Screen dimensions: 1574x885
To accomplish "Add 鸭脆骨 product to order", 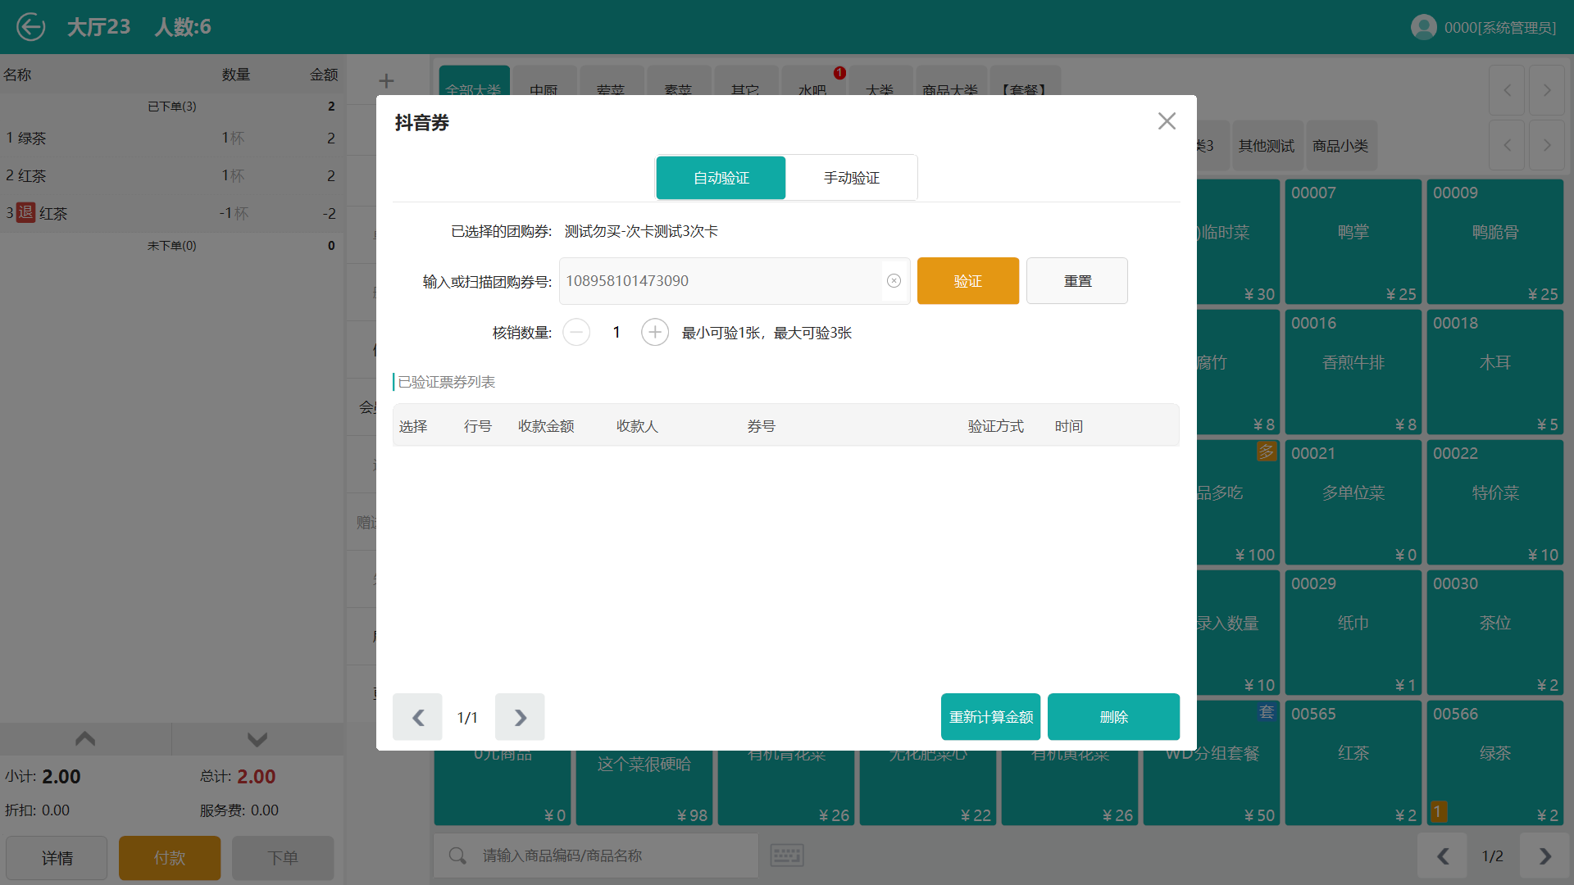I will coord(1495,242).
